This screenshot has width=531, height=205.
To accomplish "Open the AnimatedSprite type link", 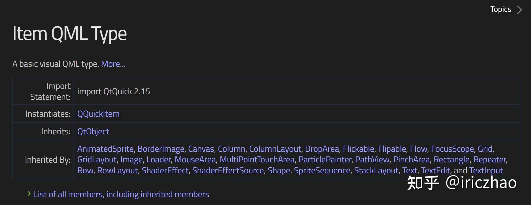I will pos(105,149).
